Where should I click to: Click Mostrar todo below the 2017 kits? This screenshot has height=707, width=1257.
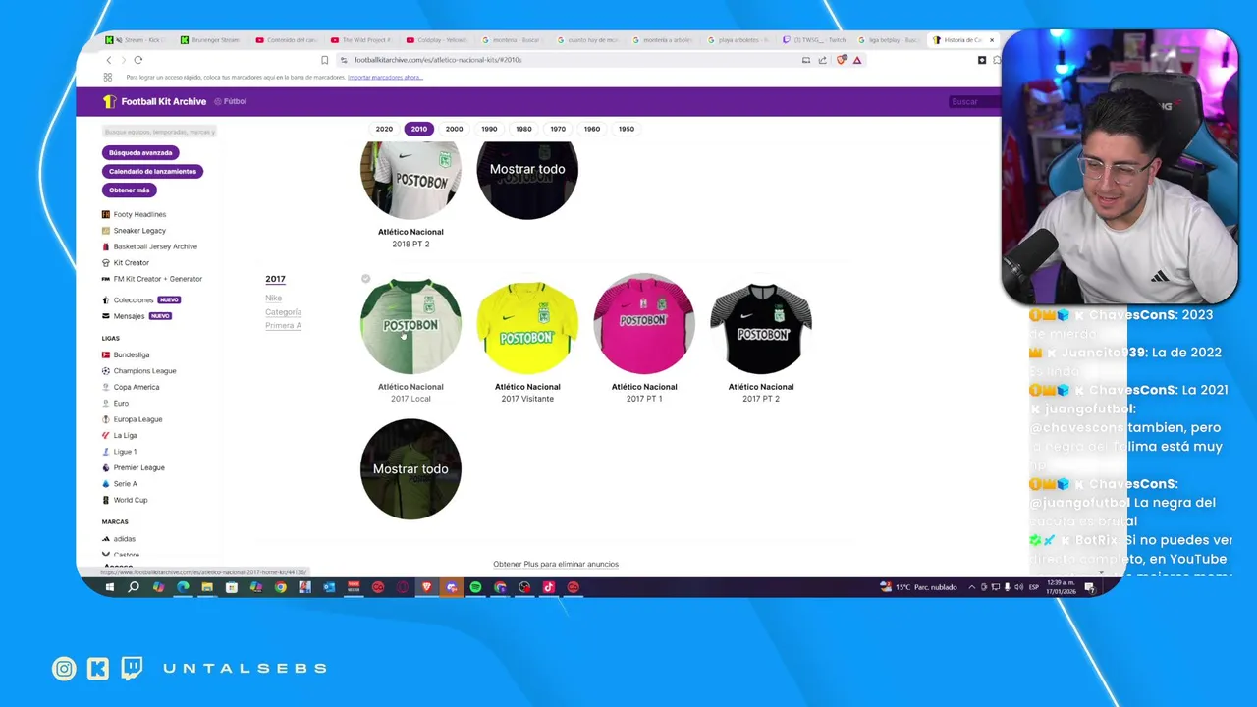tap(410, 468)
